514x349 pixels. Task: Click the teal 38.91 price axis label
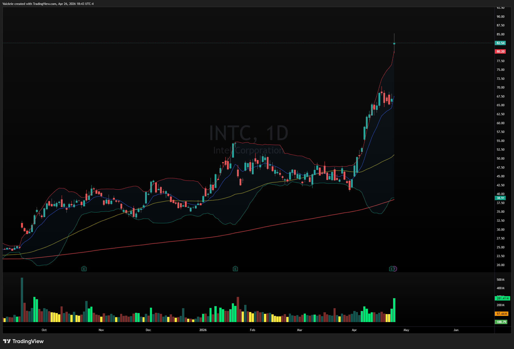(500, 198)
